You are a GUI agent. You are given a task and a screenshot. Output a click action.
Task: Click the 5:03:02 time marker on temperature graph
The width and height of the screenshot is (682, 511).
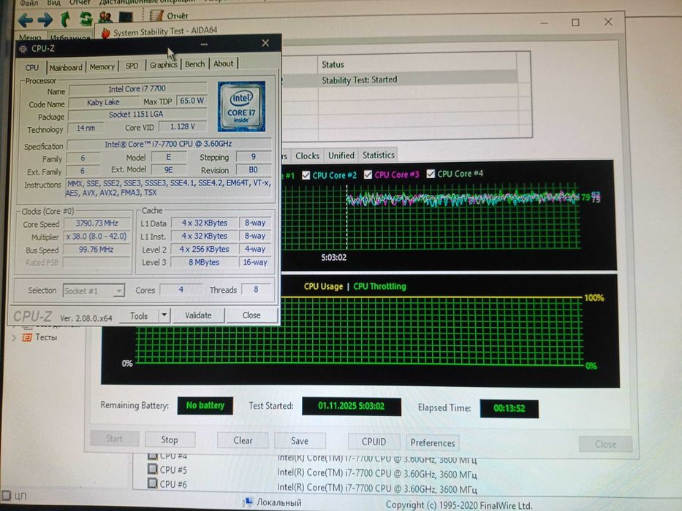(x=334, y=258)
